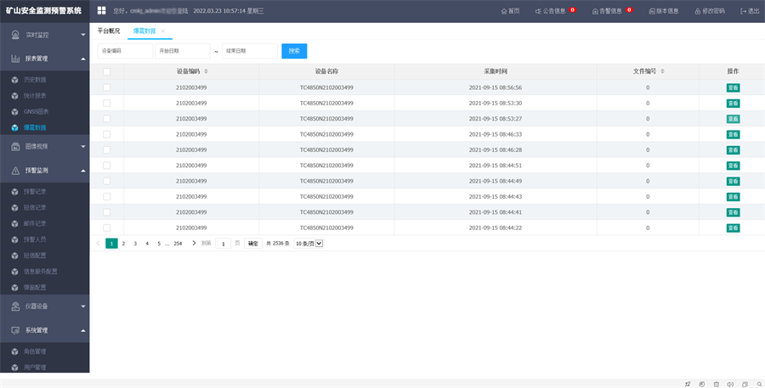Click the blue 搜索 button
Screen dimensions: 765x388
click(x=294, y=51)
